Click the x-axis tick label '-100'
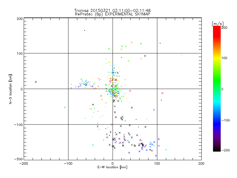The image size is (237, 178). pyautogui.click(x=68, y=163)
